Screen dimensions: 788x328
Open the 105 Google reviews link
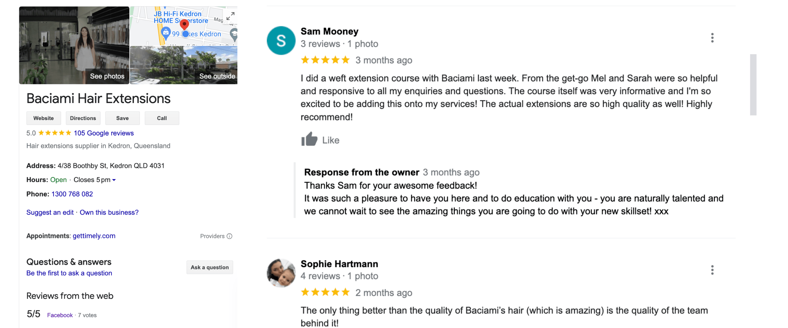pyautogui.click(x=104, y=133)
